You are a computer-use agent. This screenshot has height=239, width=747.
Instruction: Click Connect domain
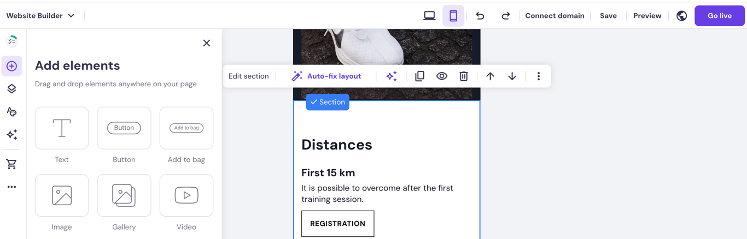(x=555, y=16)
